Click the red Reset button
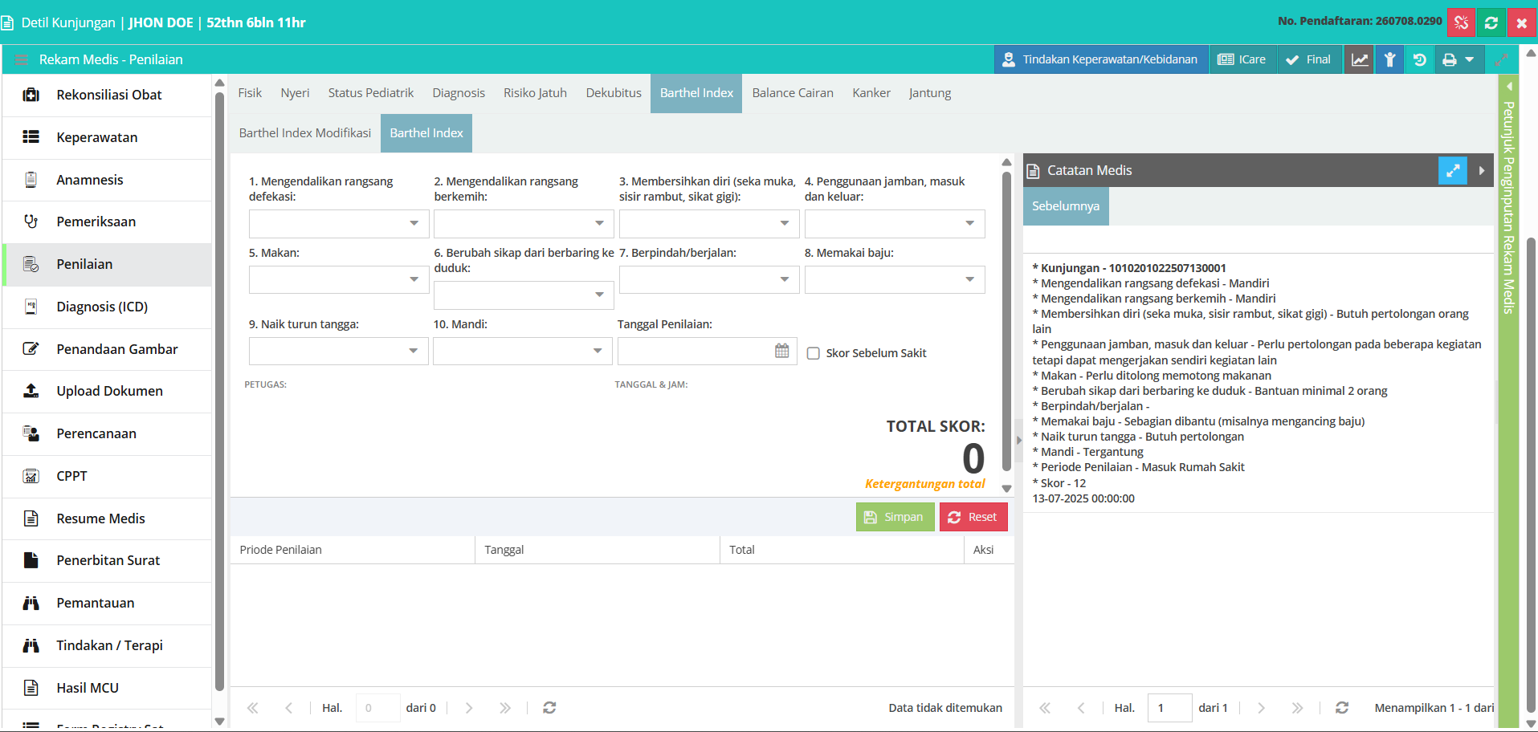This screenshot has height=732, width=1538. (x=973, y=517)
